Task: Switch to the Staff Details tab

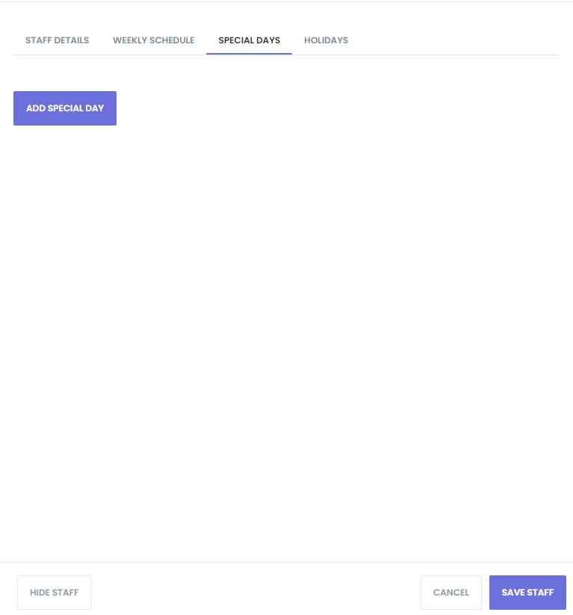Action: 58,40
